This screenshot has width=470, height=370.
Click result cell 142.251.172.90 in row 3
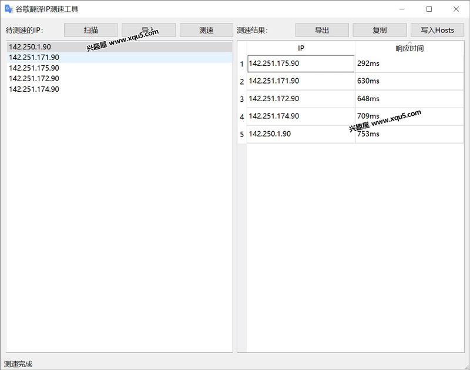(301, 99)
